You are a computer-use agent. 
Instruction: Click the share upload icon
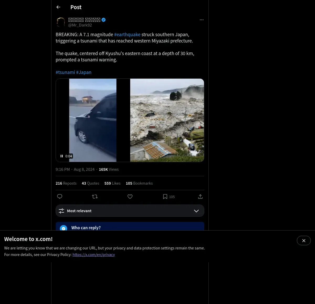click(x=200, y=196)
